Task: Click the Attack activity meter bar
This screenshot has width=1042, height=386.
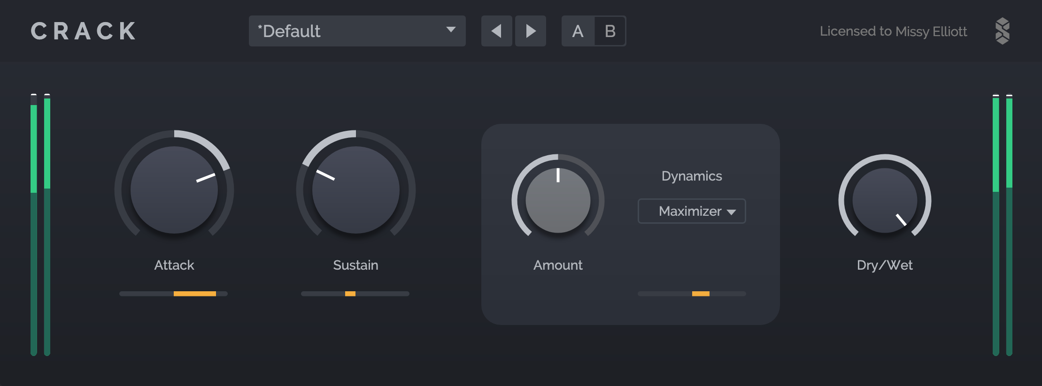Action: [x=173, y=294]
